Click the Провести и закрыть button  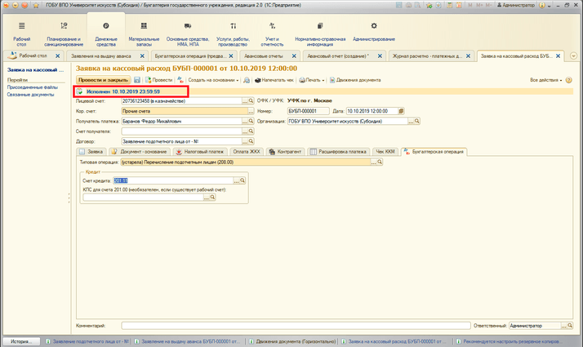click(x=103, y=81)
